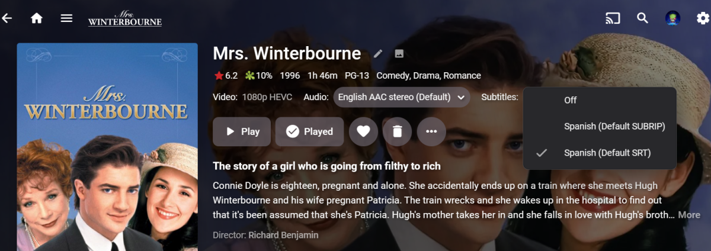Image resolution: width=711 pixels, height=251 pixels.
Task: Select Off in the subtitles menu
Action: click(570, 100)
